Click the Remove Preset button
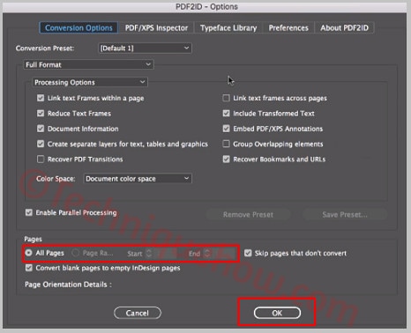The height and width of the screenshot is (333, 411). (248, 215)
